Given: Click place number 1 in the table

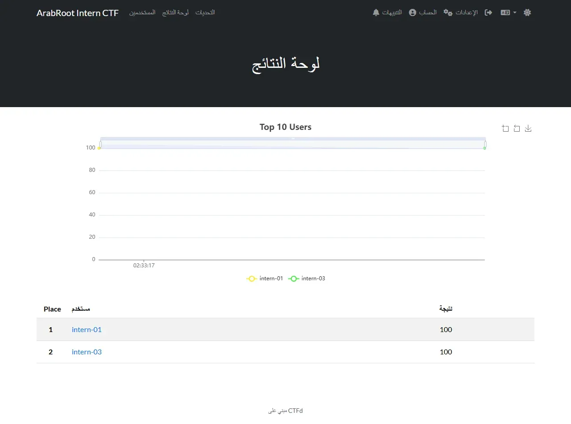Looking at the screenshot, I should 50,330.
